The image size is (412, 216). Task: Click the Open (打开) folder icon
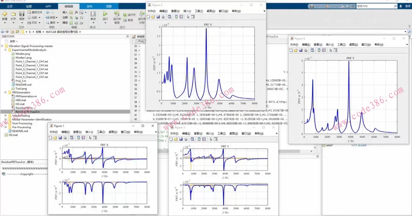(13, 13)
